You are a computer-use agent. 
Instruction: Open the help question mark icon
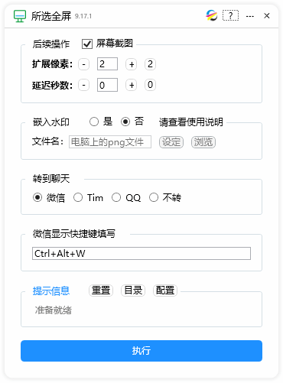[x=230, y=15]
